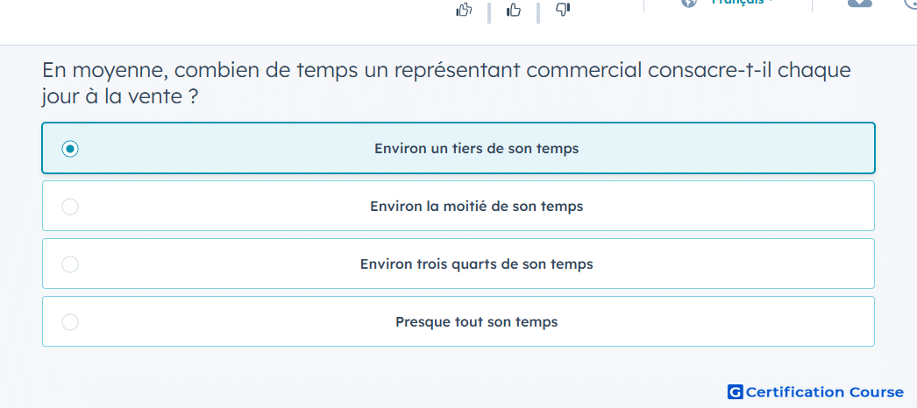
Task: Click the thumbs-down rating icon
Action: point(562,9)
